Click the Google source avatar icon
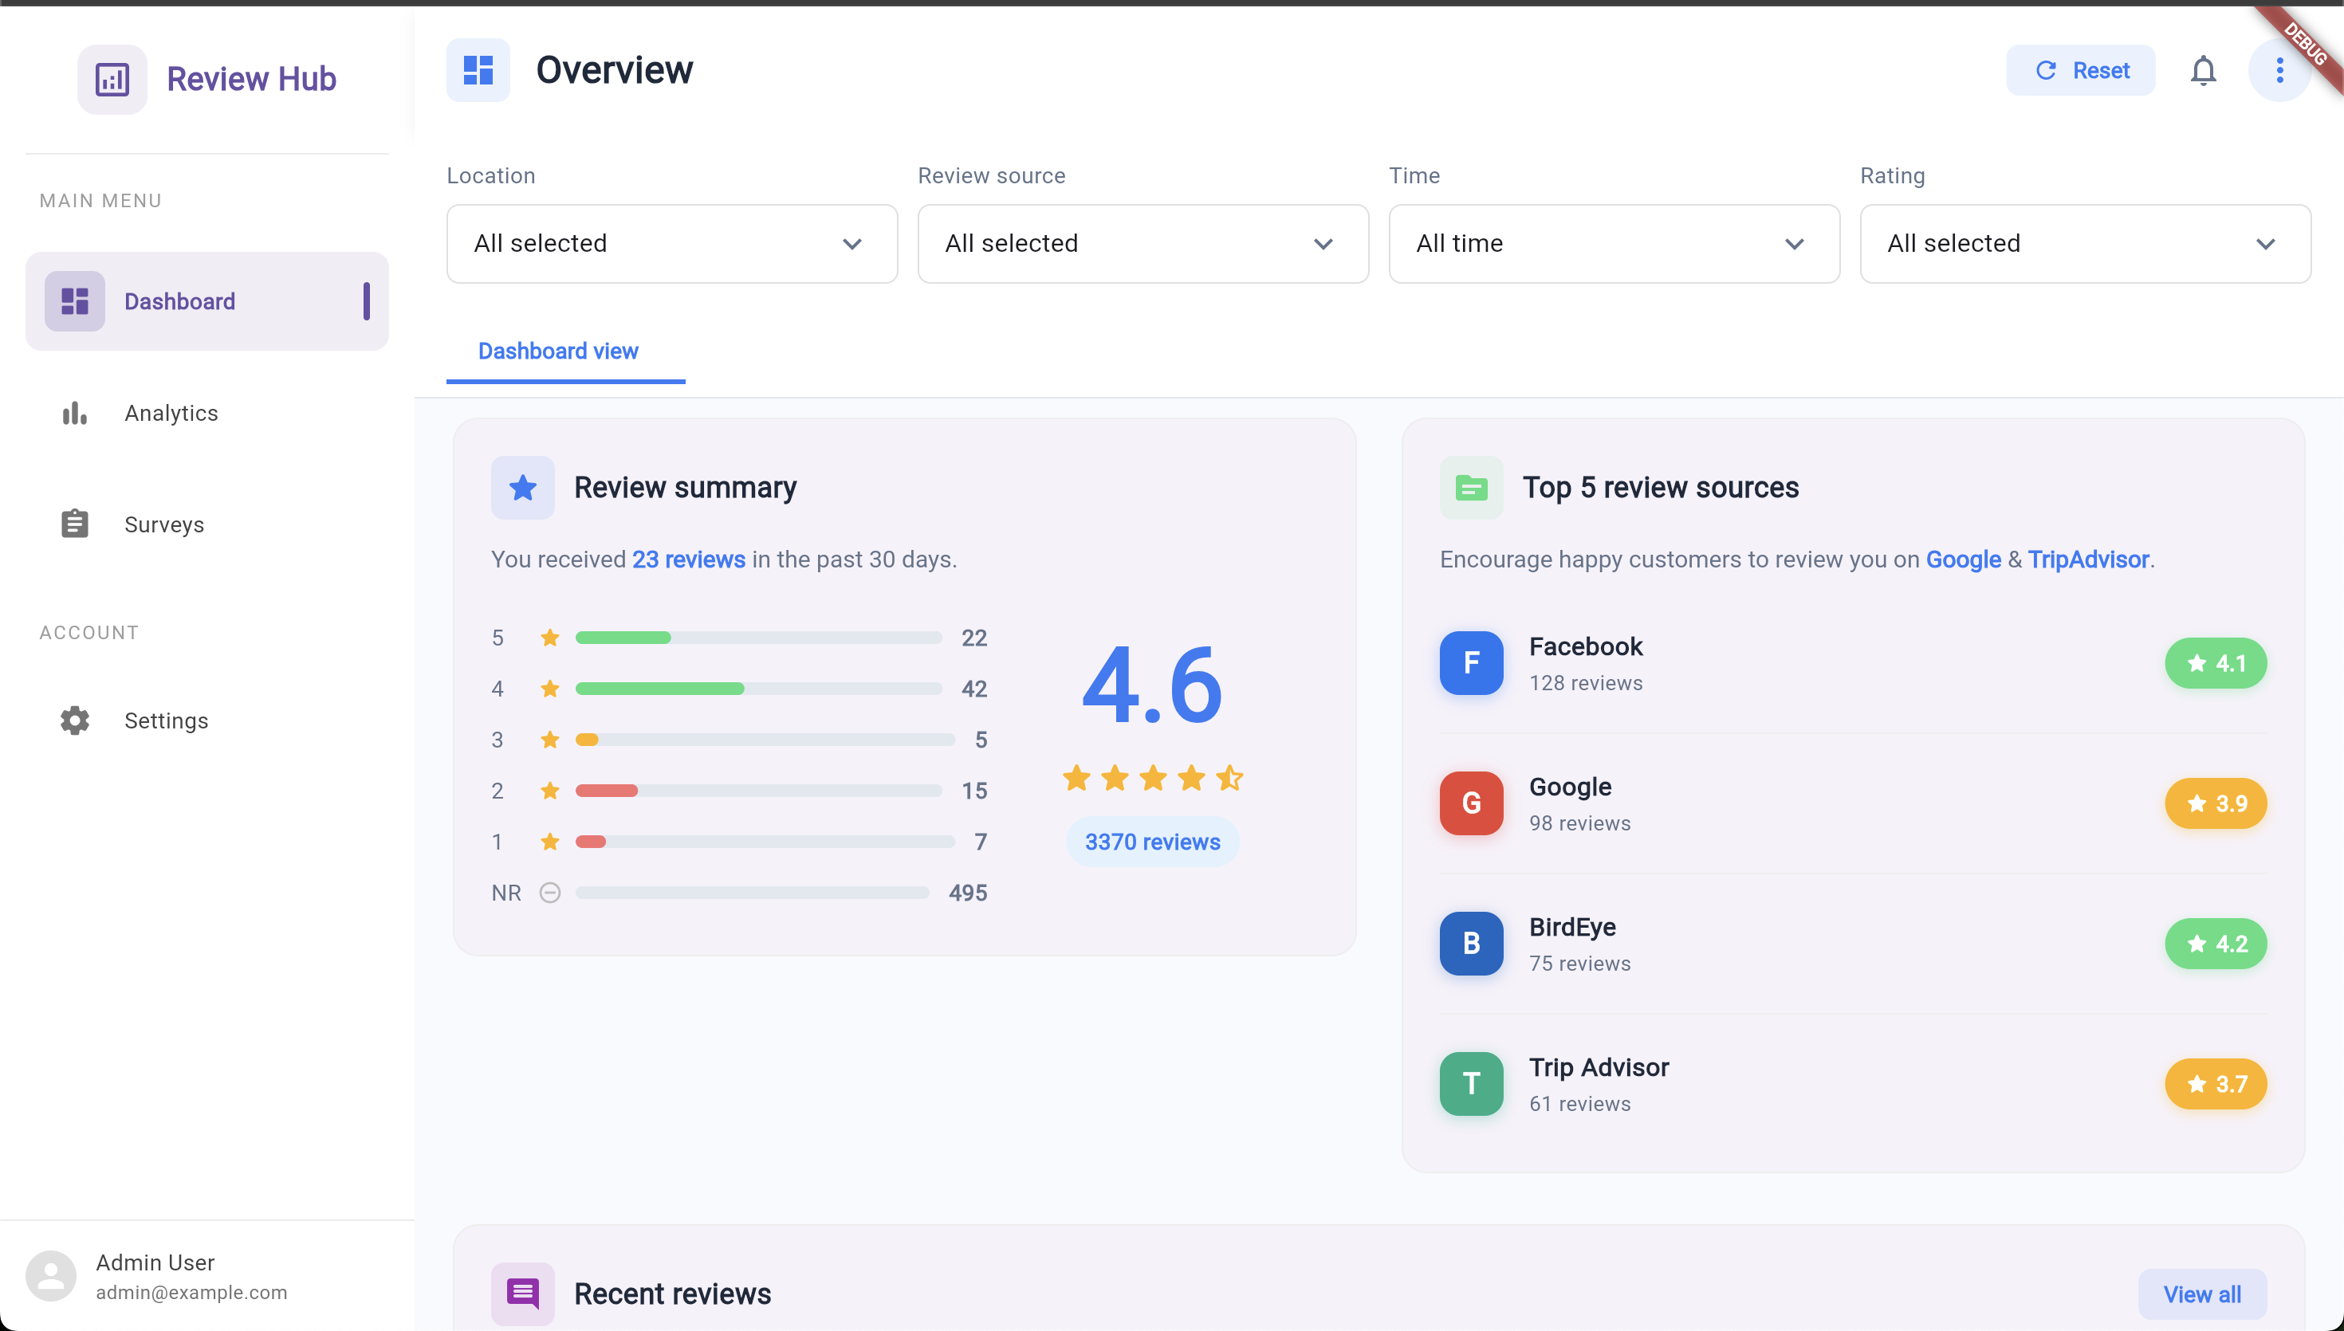2344x1331 pixels. pos(1470,803)
